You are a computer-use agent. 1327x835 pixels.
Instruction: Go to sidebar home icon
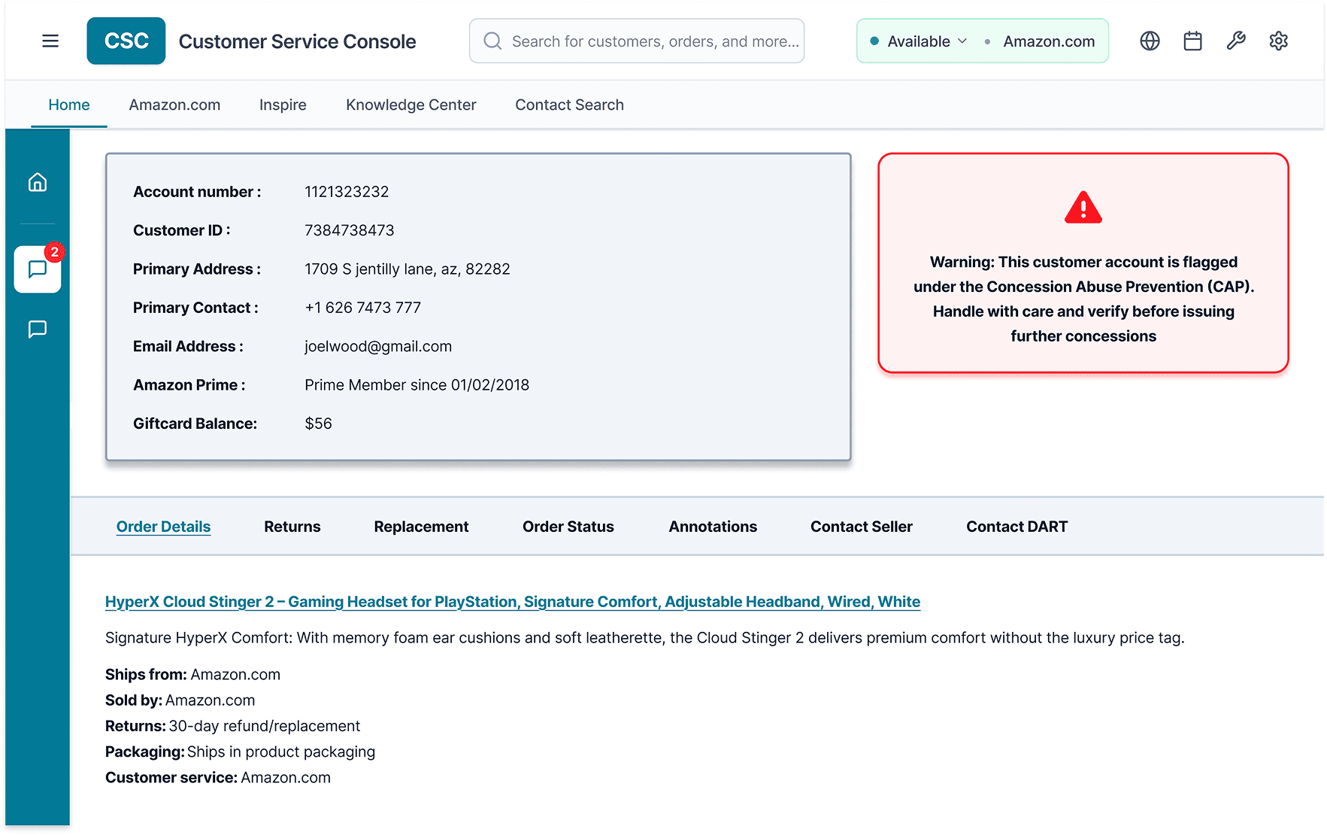pos(38,182)
